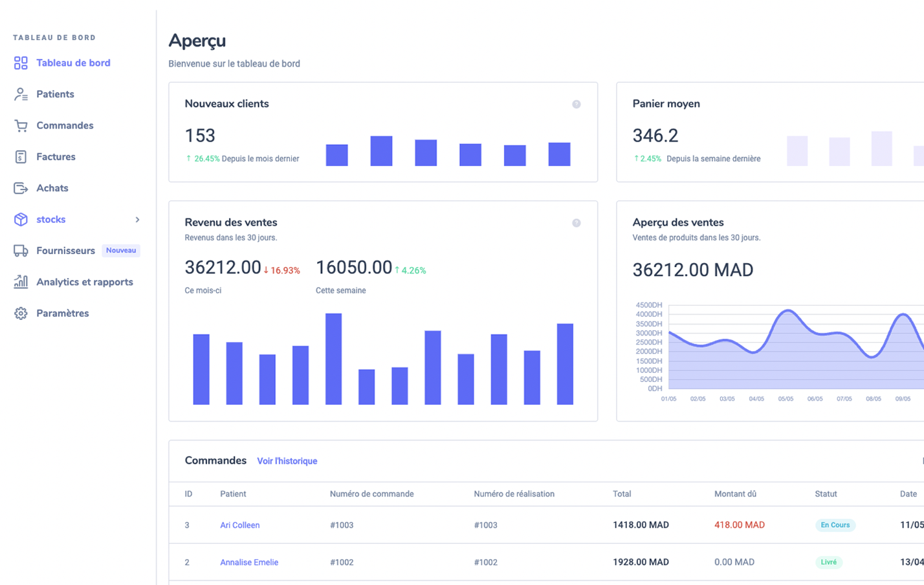Screen dimensions: 924x585
Task: Open Paramètres menu item label
Action: (x=63, y=314)
